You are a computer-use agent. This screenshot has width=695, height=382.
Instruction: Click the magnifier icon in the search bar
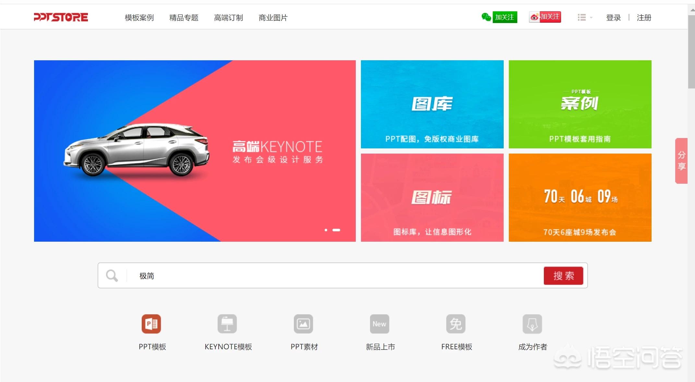point(112,276)
